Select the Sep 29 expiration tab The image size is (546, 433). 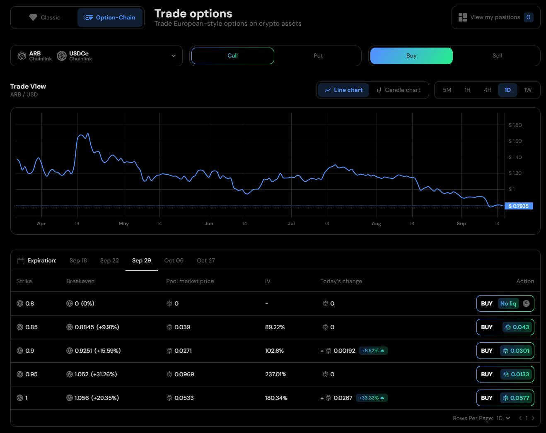142,260
